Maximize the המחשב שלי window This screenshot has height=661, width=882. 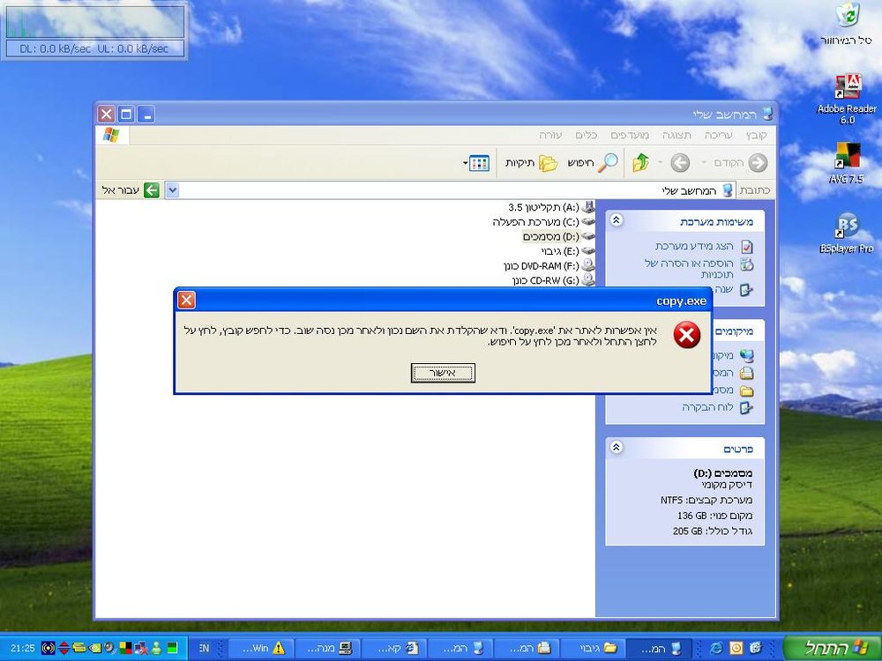[126, 114]
